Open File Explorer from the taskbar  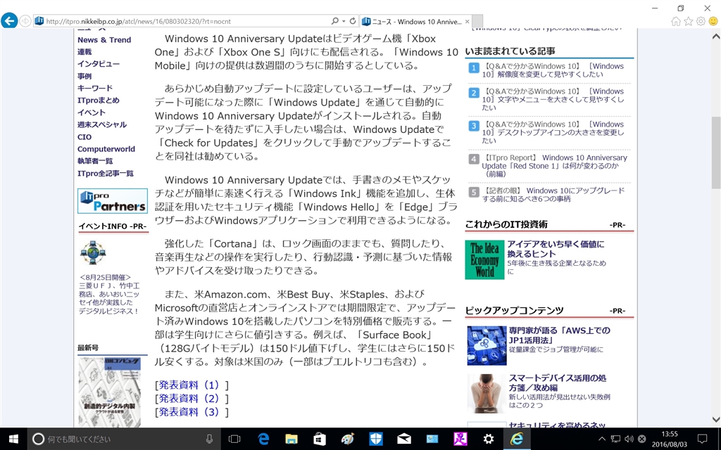click(291, 439)
